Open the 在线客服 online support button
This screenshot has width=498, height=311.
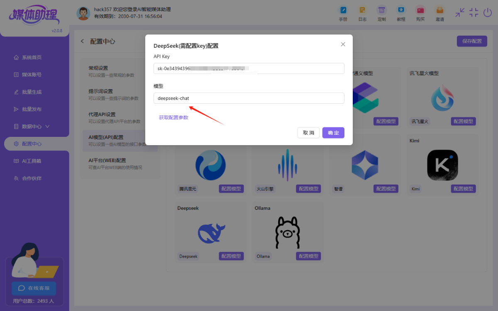coord(34,288)
